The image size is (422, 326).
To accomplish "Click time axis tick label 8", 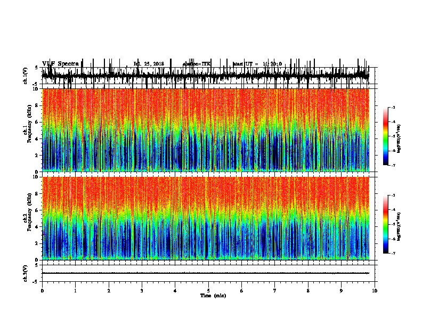I will tap(308, 291).
